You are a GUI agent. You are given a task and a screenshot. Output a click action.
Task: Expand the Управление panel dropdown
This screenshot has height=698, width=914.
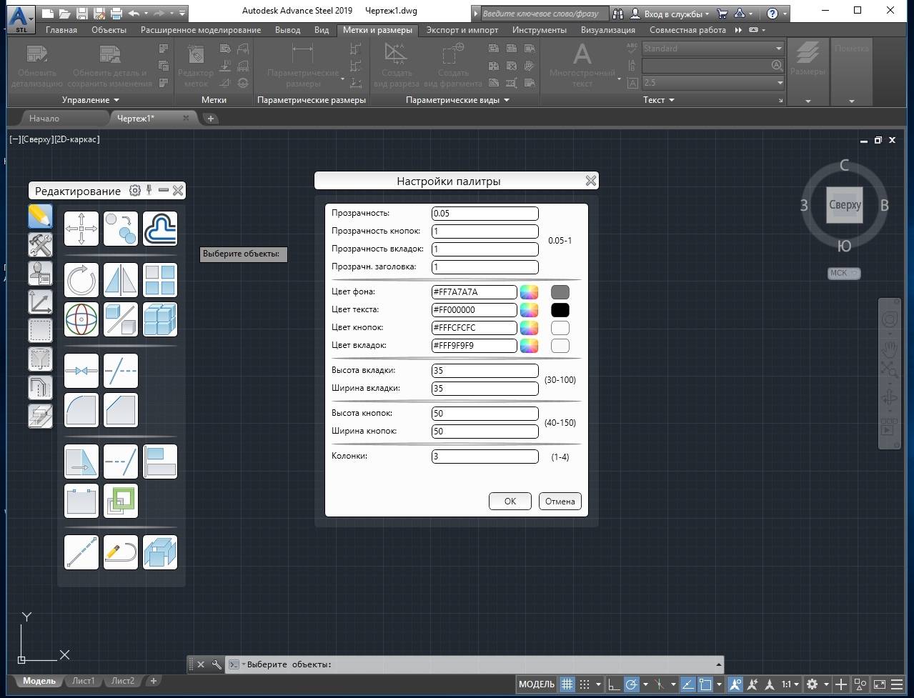[x=91, y=100]
